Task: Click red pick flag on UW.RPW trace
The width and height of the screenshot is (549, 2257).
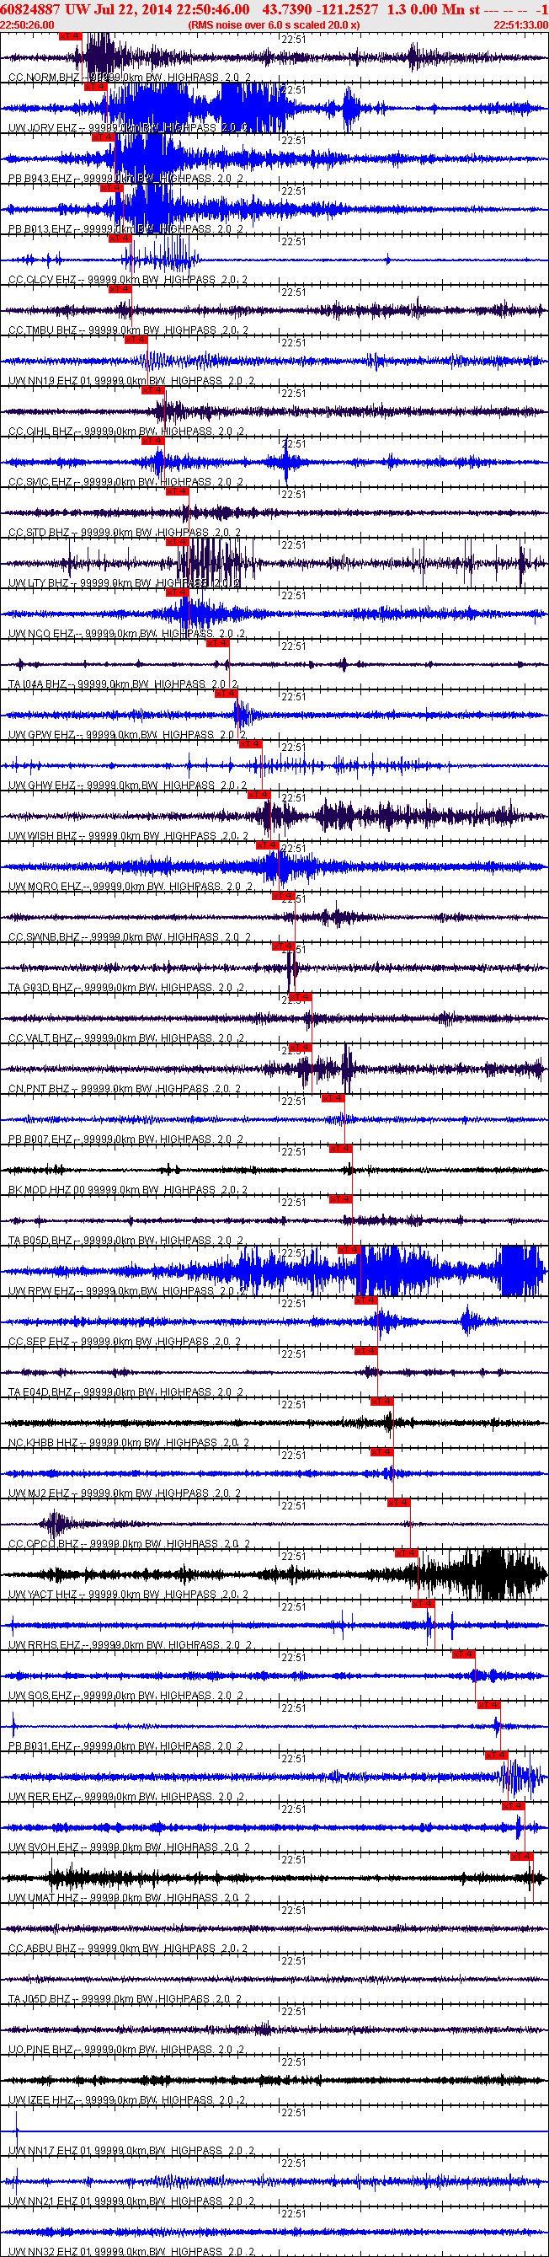Action: [348, 1251]
